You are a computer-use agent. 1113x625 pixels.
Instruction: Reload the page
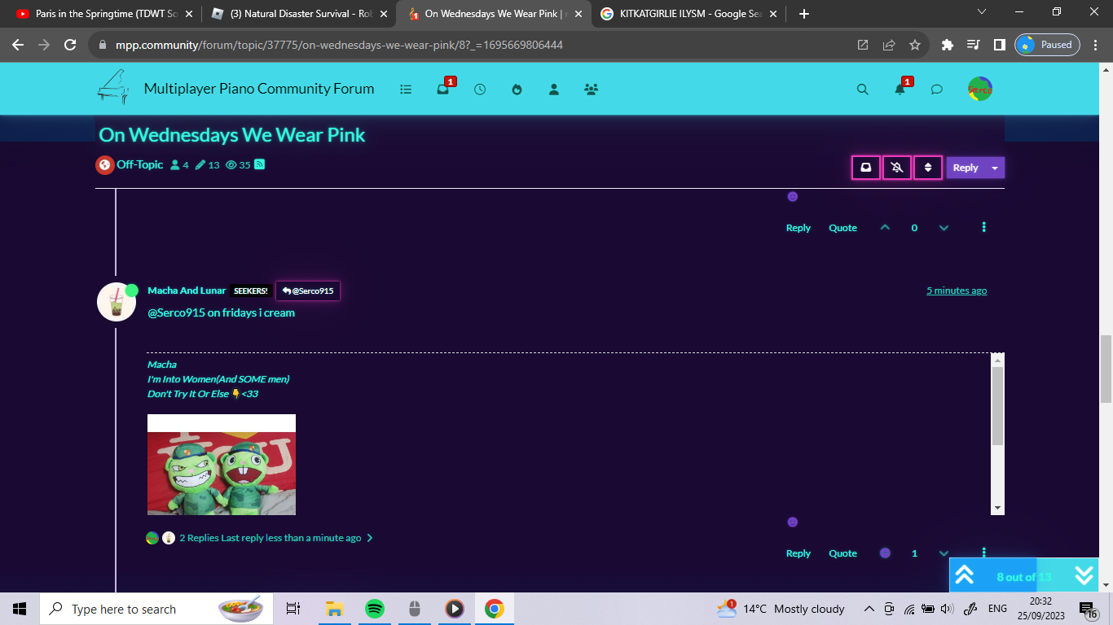point(70,45)
